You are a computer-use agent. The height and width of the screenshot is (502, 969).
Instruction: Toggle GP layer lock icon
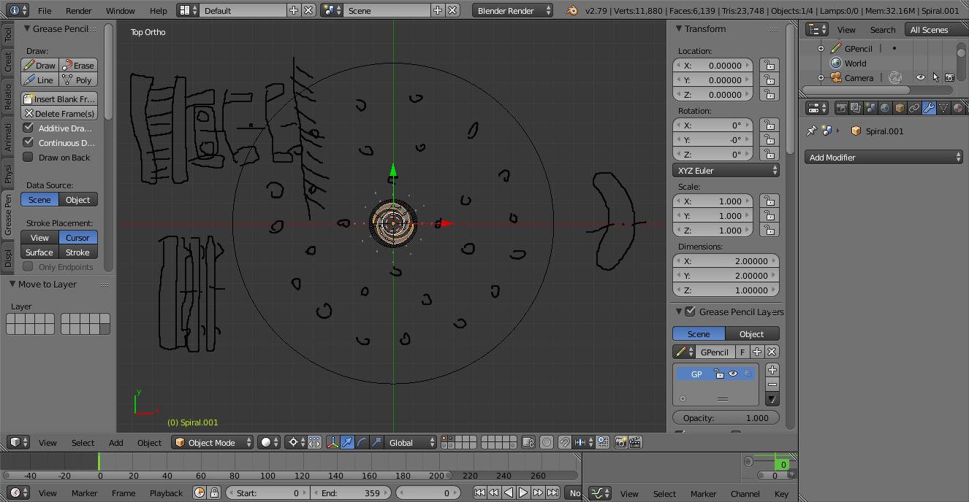click(x=719, y=374)
